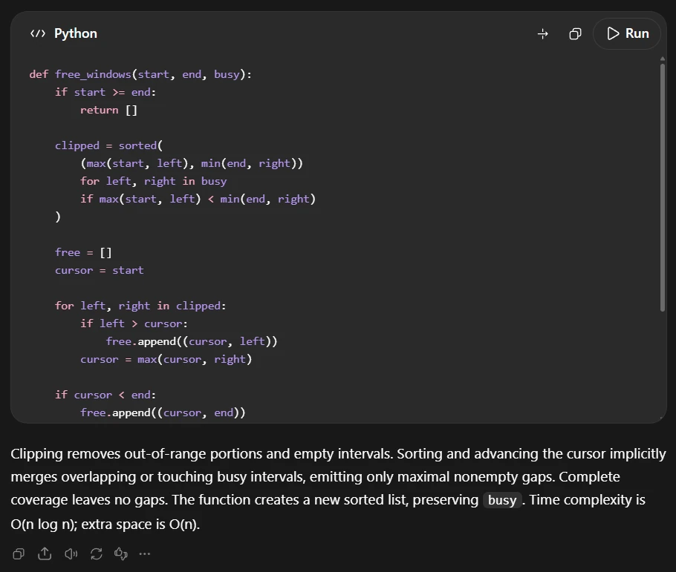Read the response aloud with the speaker icon
Screen dimensions: 676x572
[x=71, y=553]
